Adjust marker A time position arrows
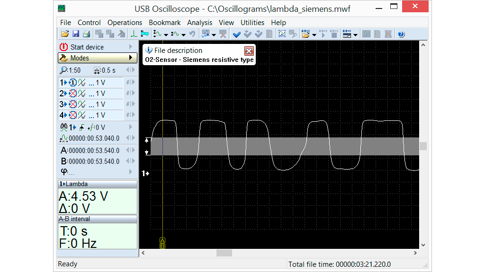 [x=131, y=150]
